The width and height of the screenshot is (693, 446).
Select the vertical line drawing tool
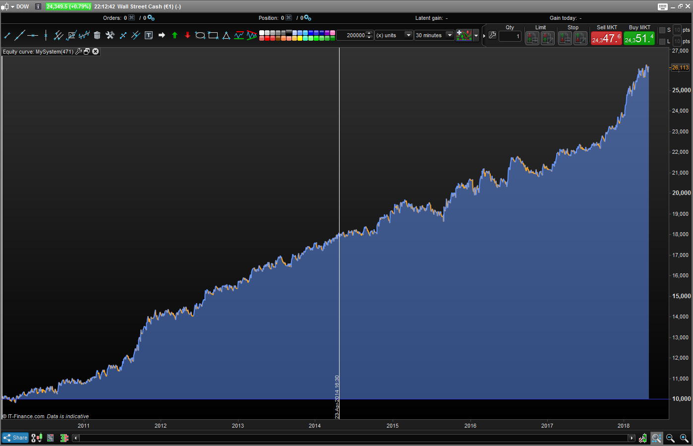[x=46, y=35]
